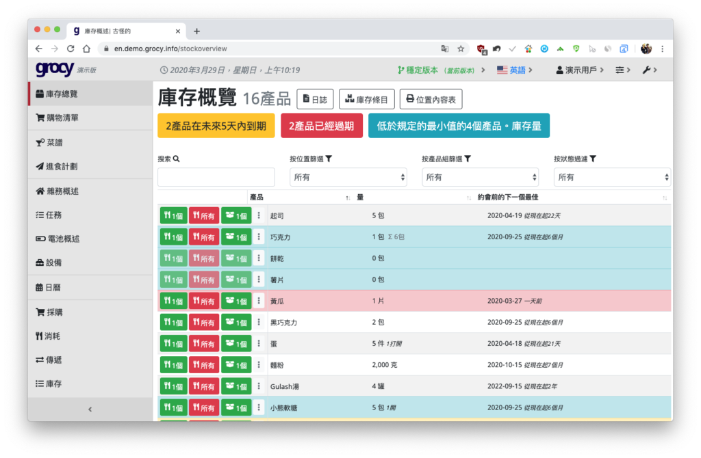Click the red 2產品已經過期 banner

click(x=322, y=126)
